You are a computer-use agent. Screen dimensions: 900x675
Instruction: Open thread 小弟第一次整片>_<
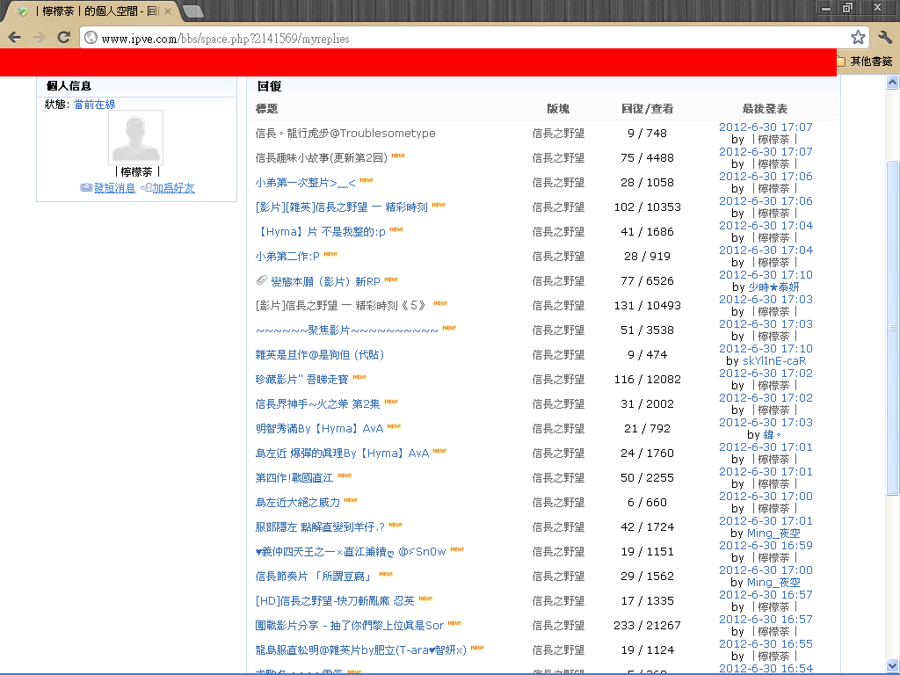(305, 183)
